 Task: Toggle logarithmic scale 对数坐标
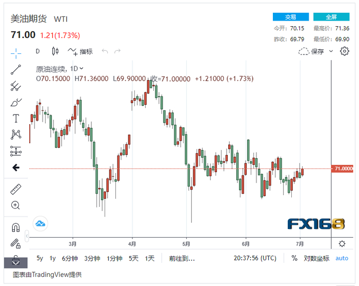point(316,258)
